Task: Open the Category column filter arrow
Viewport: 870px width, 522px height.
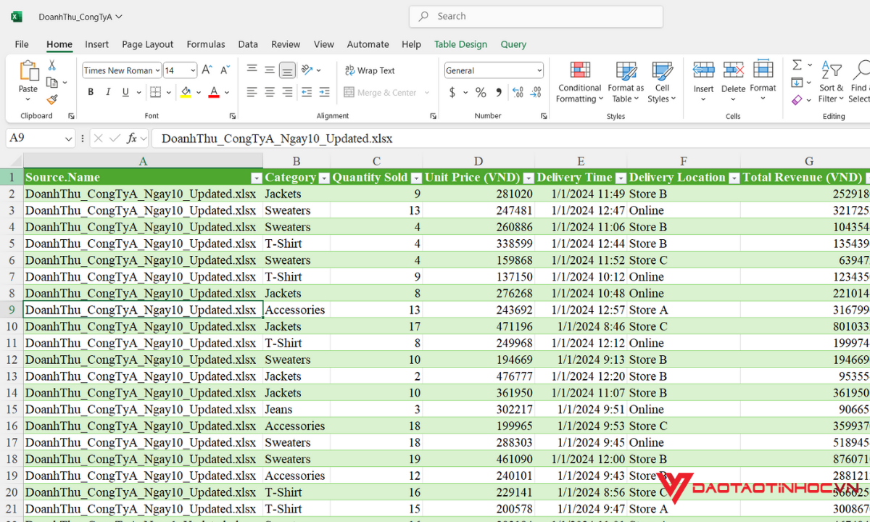Action: (324, 178)
